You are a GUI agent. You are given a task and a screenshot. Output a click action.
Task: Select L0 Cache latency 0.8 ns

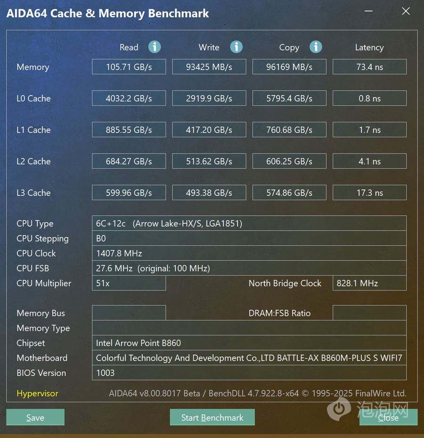369,98
